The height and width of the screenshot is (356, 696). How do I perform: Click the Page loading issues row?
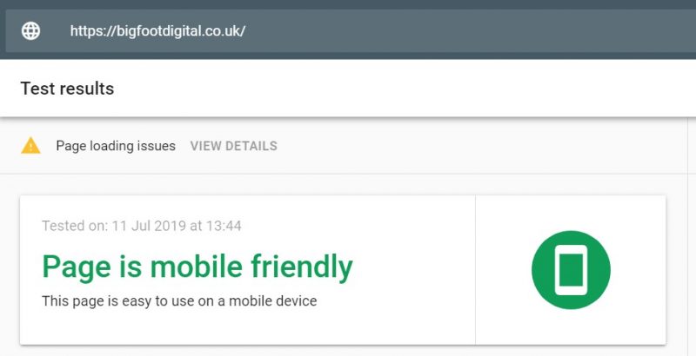pyautogui.click(x=343, y=146)
